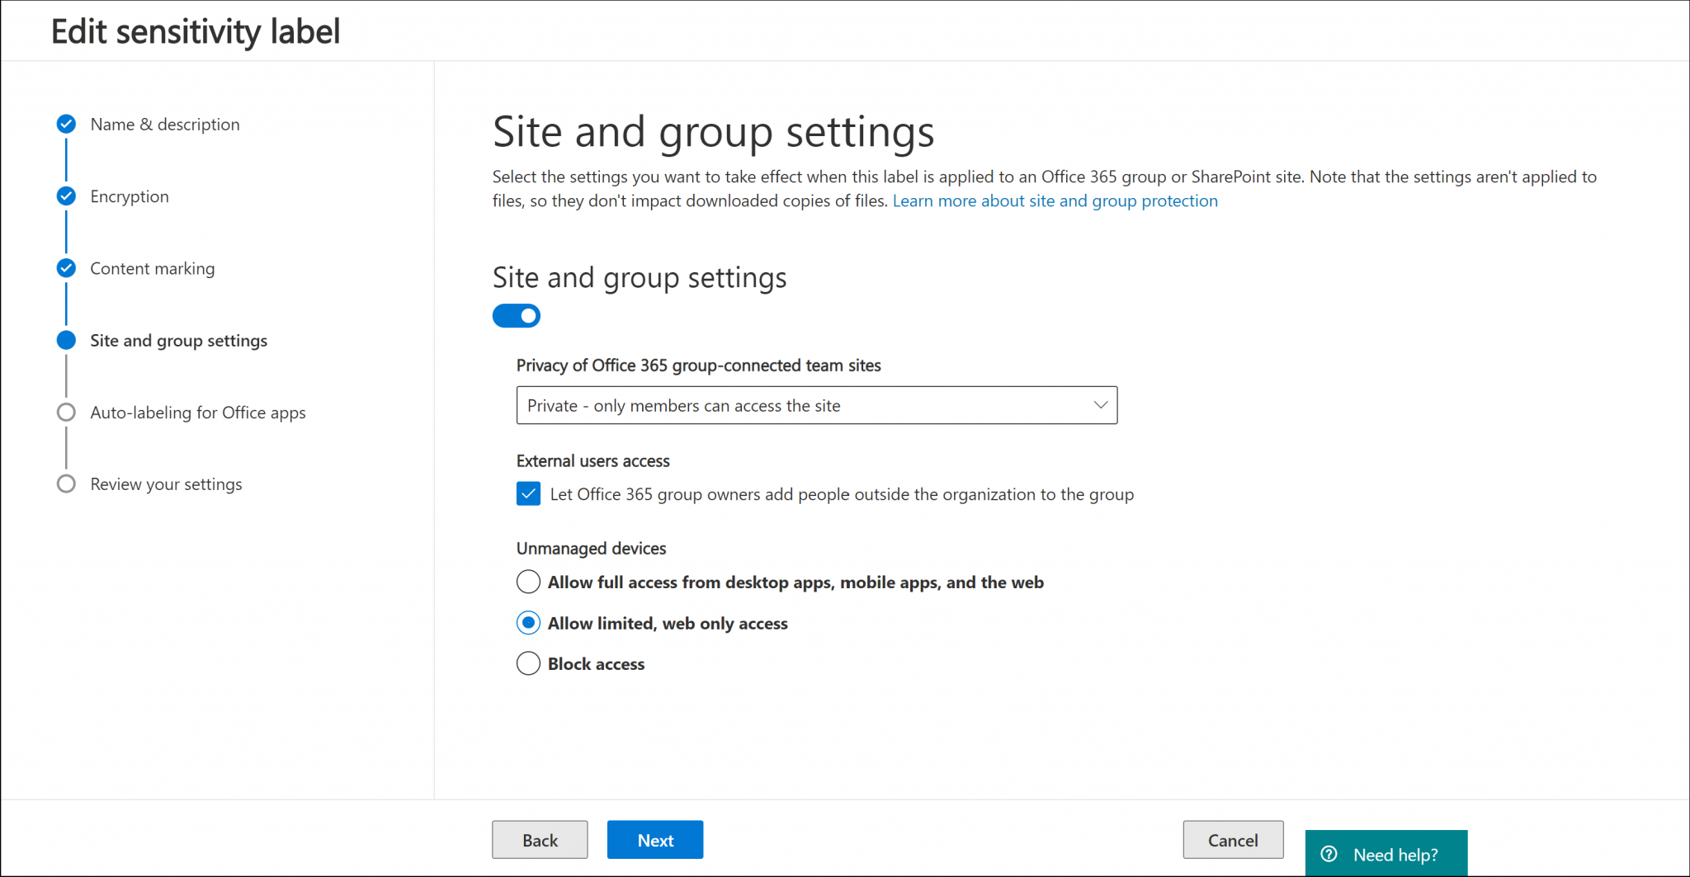
Task: Click the Back button
Action: (540, 839)
